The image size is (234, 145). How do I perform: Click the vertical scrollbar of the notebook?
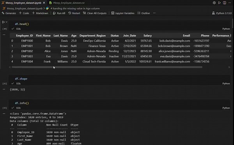(233, 23)
